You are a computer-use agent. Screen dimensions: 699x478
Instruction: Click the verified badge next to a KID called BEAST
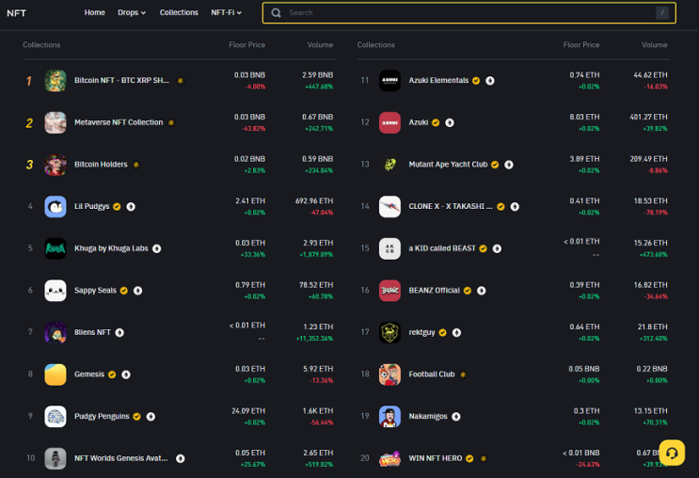[483, 248]
